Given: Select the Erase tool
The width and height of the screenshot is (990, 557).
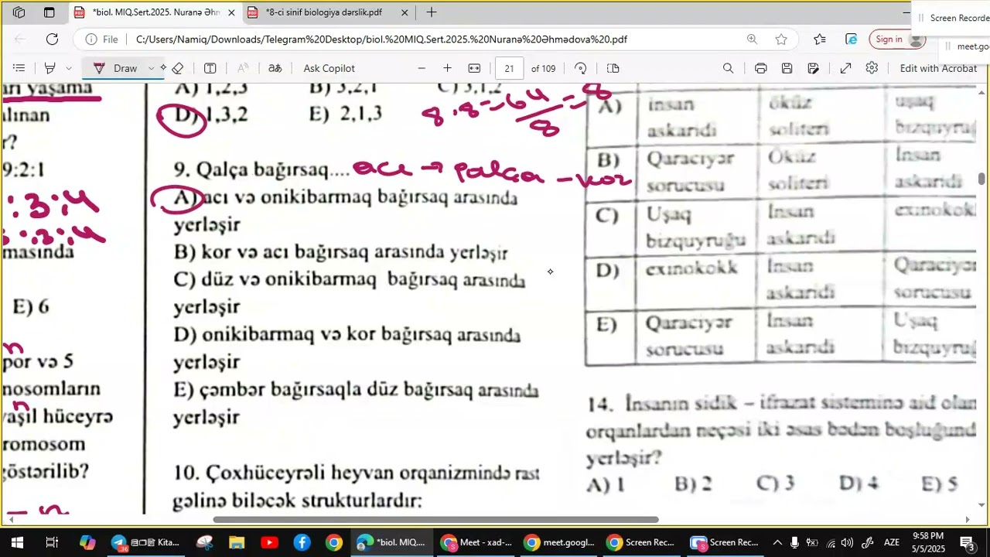Looking at the screenshot, I should [x=178, y=68].
